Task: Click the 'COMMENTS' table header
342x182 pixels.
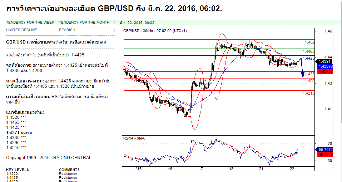Action: tap(69, 170)
